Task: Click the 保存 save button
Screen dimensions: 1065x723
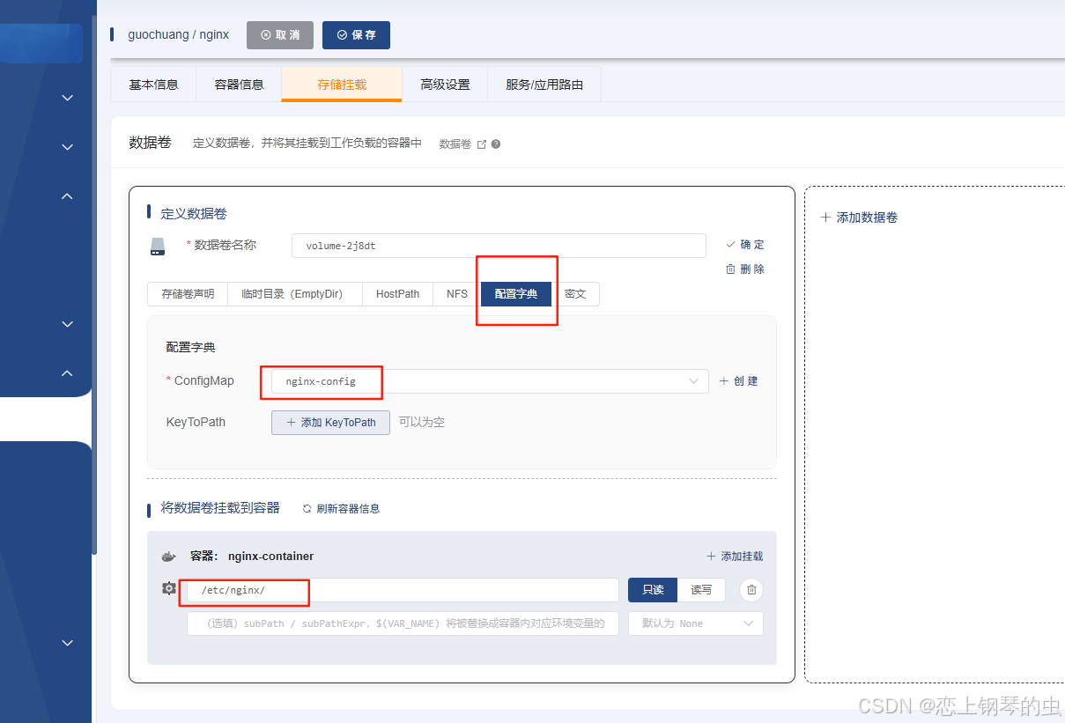Action: [x=356, y=35]
